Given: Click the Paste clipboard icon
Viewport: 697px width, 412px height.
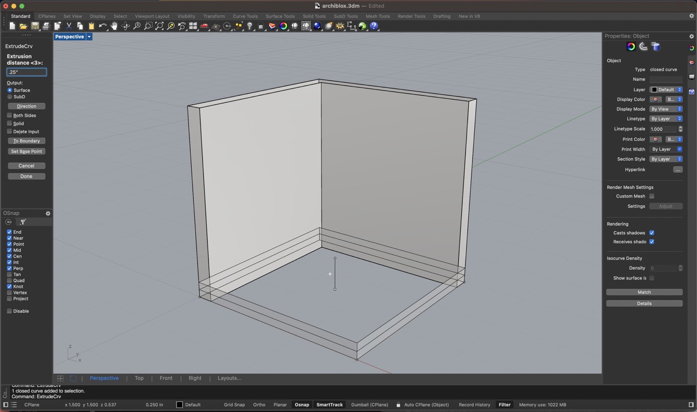Looking at the screenshot, I should click(x=91, y=26).
